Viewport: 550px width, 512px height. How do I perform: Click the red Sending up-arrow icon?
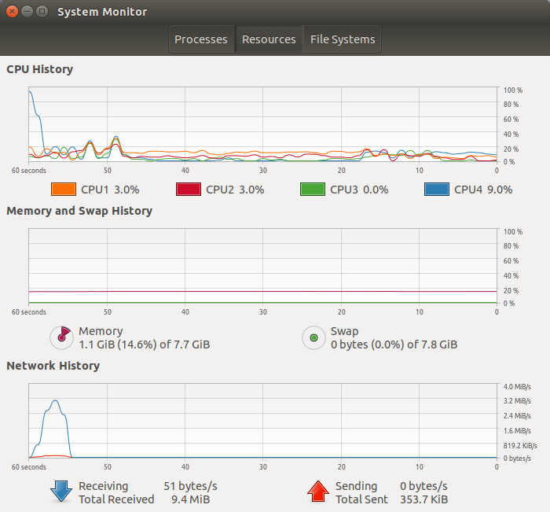(x=317, y=492)
